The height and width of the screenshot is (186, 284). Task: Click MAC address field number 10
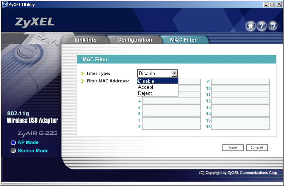pyautogui.click(x=240, y=88)
